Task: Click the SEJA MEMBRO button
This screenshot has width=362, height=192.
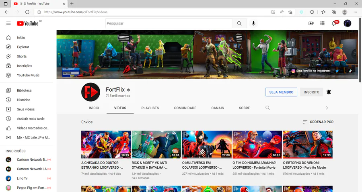Action: point(281,92)
